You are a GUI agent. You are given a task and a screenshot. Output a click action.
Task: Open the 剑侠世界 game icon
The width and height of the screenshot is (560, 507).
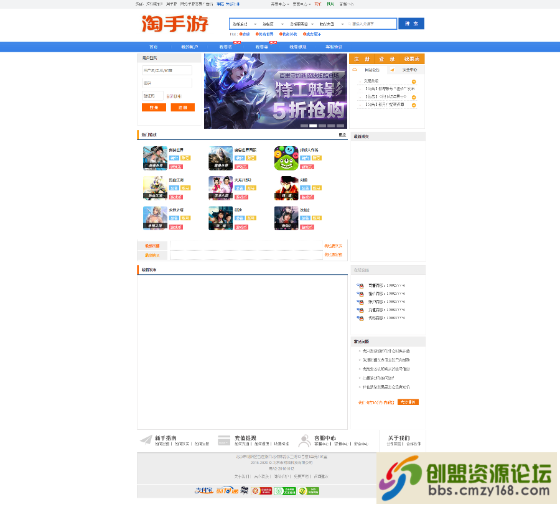point(155,158)
